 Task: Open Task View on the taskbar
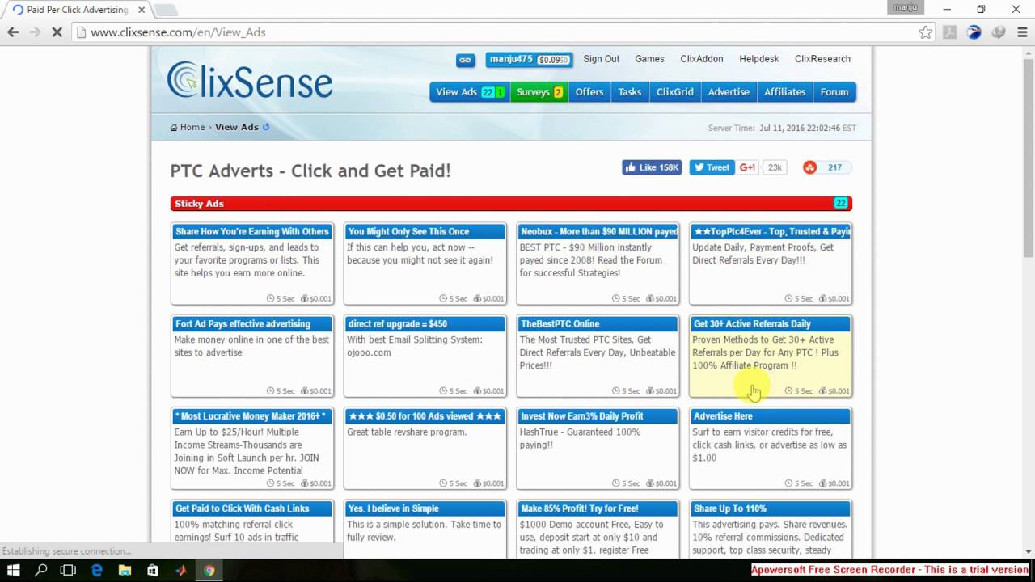(69, 570)
